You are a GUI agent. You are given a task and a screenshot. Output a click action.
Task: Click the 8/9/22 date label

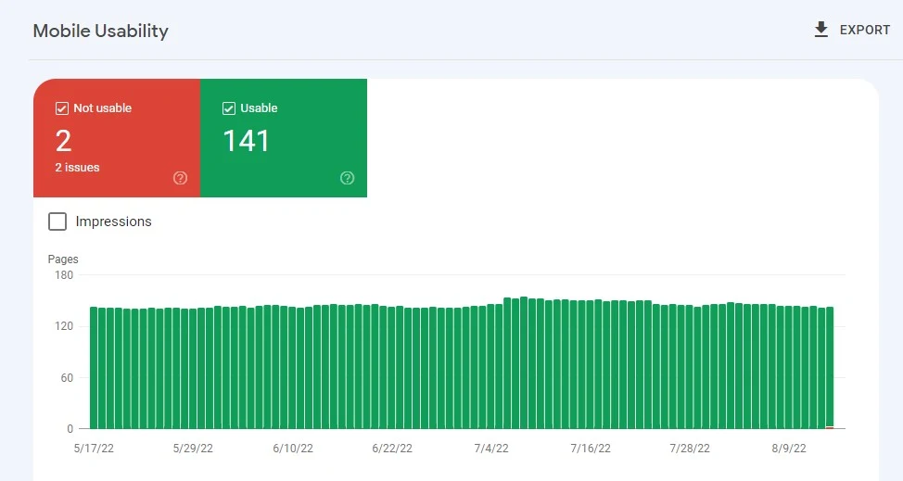(x=789, y=449)
